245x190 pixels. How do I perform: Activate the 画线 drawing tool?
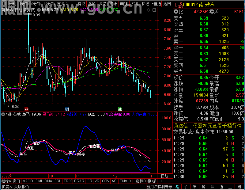coord(124,4)
